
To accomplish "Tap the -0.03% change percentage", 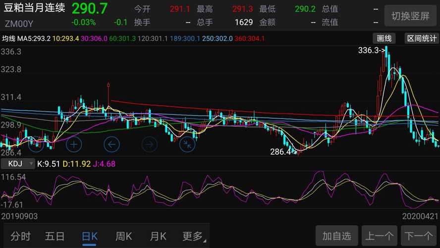I will pyautogui.click(x=83, y=22).
